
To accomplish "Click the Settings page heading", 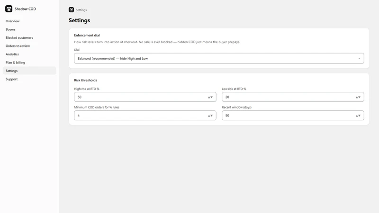I will 79,20.
